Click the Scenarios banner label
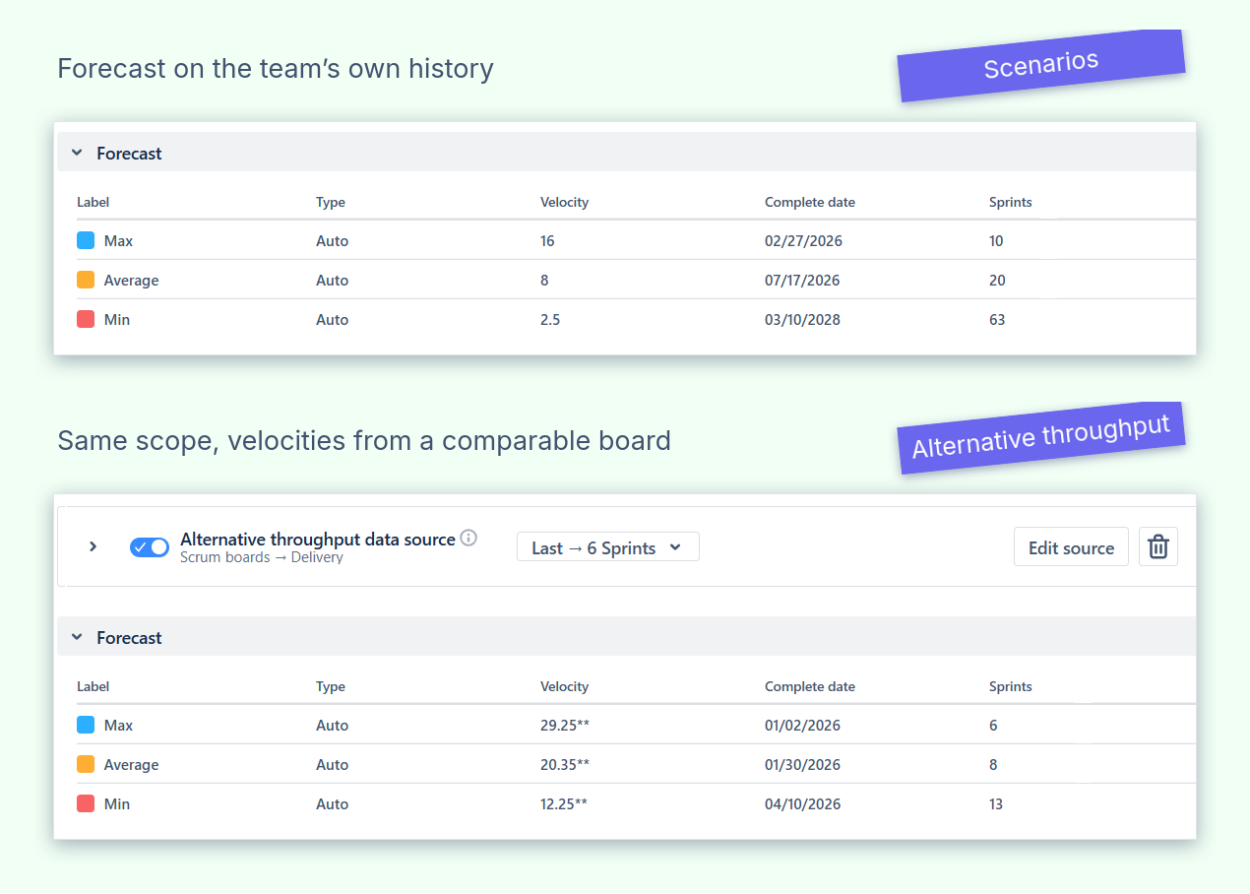This screenshot has height=894, width=1250. click(x=1041, y=65)
